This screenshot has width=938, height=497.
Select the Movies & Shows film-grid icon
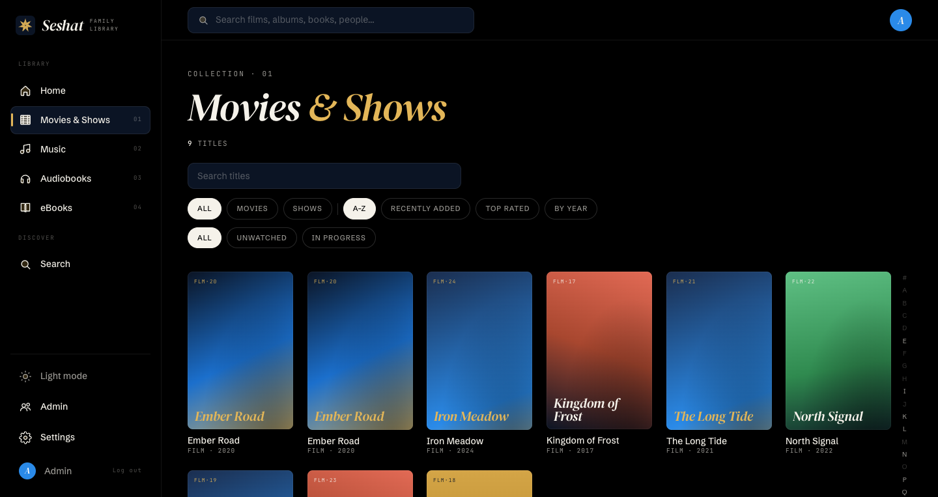tap(25, 120)
